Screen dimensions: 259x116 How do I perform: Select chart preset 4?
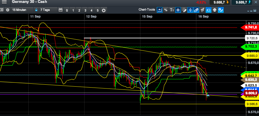tap(91, 10)
